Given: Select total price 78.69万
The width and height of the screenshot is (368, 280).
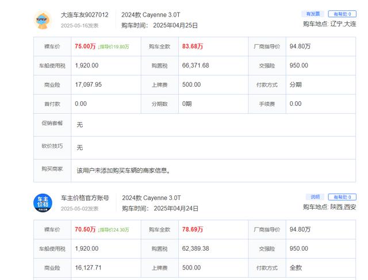Looking at the screenshot, I should pos(193,229).
